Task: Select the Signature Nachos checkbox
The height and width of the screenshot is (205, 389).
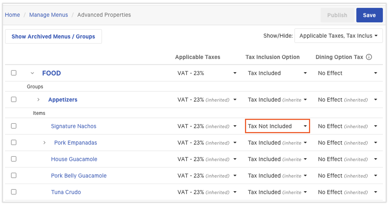Action: pos(14,126)
